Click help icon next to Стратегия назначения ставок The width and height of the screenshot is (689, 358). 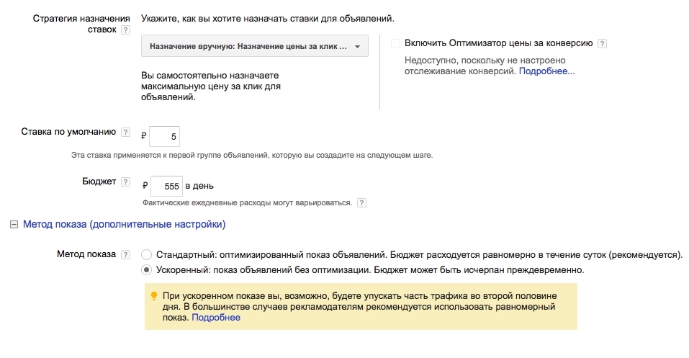tap(126, 30)
